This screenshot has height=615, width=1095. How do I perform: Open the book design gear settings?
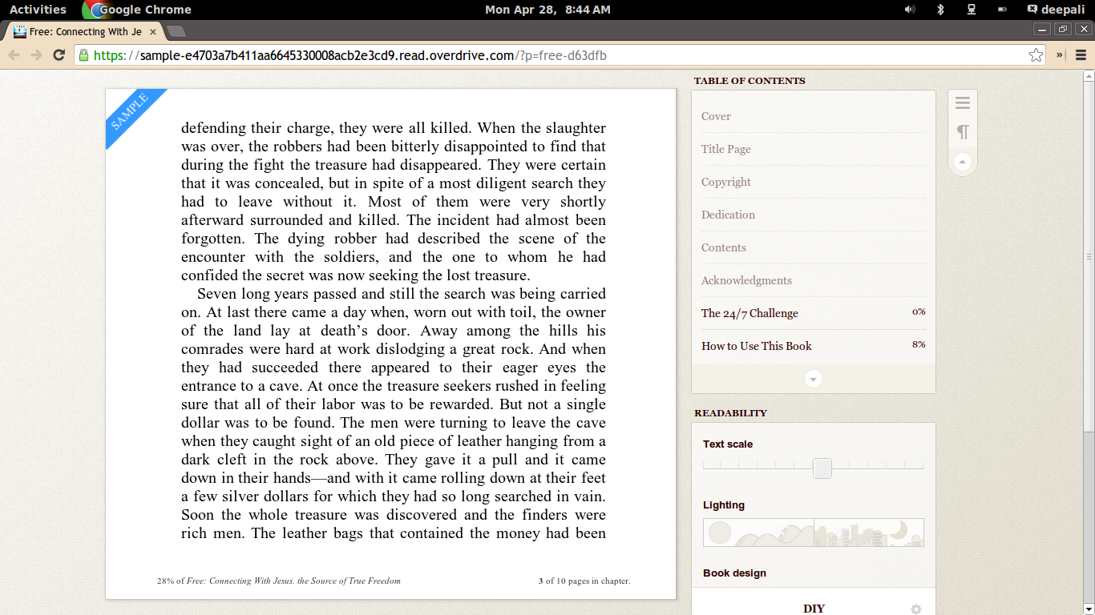tap(916, 609)
